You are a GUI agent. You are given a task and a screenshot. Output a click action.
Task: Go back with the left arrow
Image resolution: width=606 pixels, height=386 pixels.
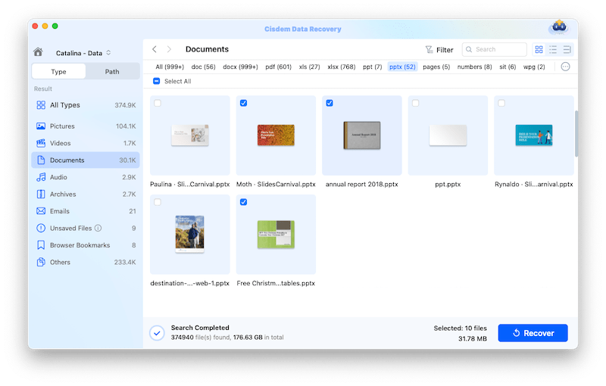tap(155, 49)
